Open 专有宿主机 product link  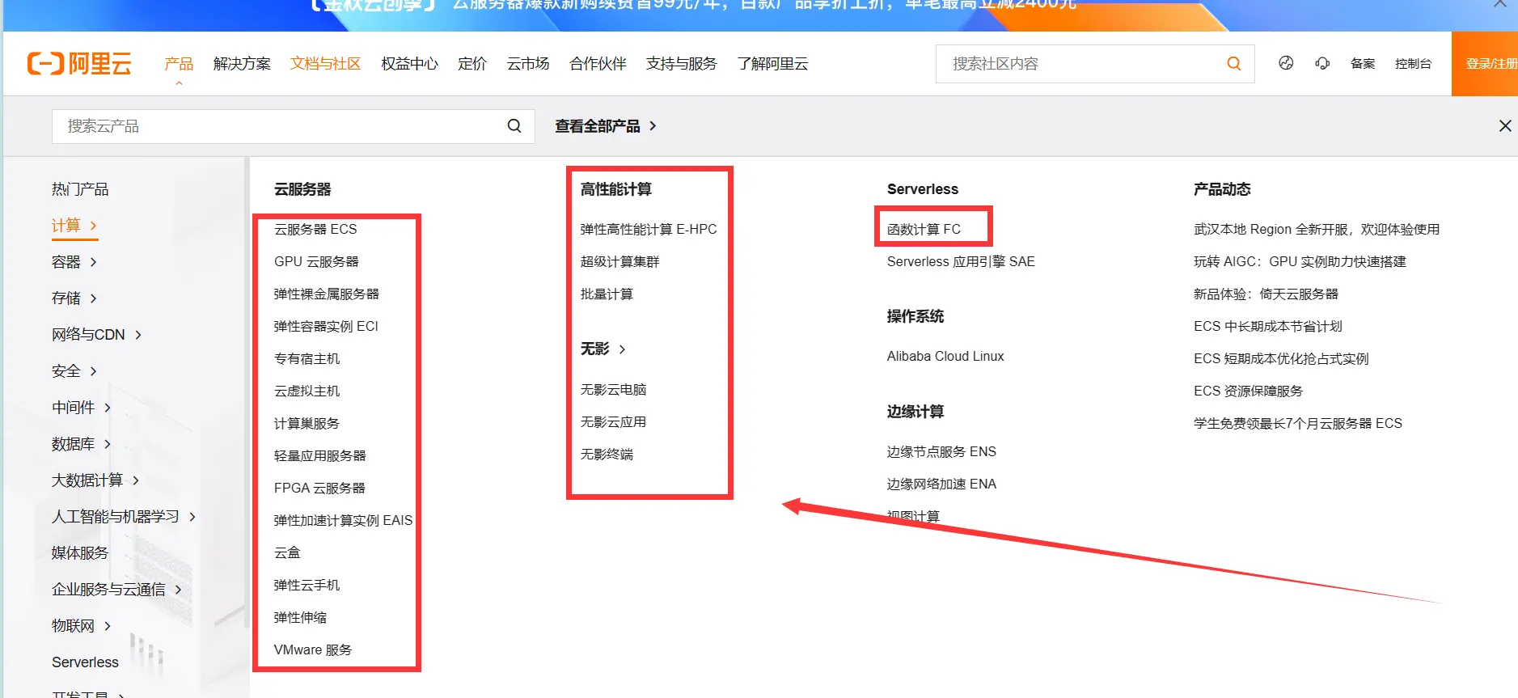click(307, 359)
